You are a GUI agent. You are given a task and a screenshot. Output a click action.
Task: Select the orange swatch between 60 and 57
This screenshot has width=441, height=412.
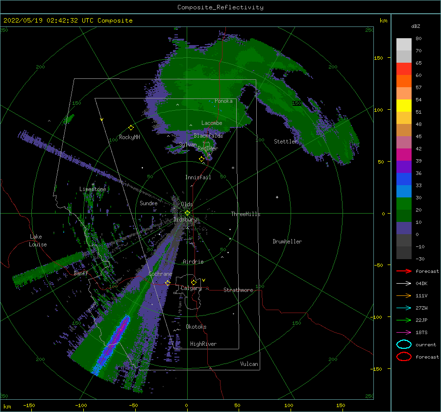[404, 81]
